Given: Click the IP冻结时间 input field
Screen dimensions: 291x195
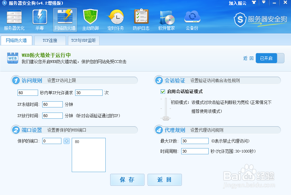Looking at the screenshot, I should coord(53,104).
